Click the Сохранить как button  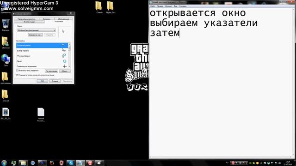pyautogui.click(x=36, y=35)
